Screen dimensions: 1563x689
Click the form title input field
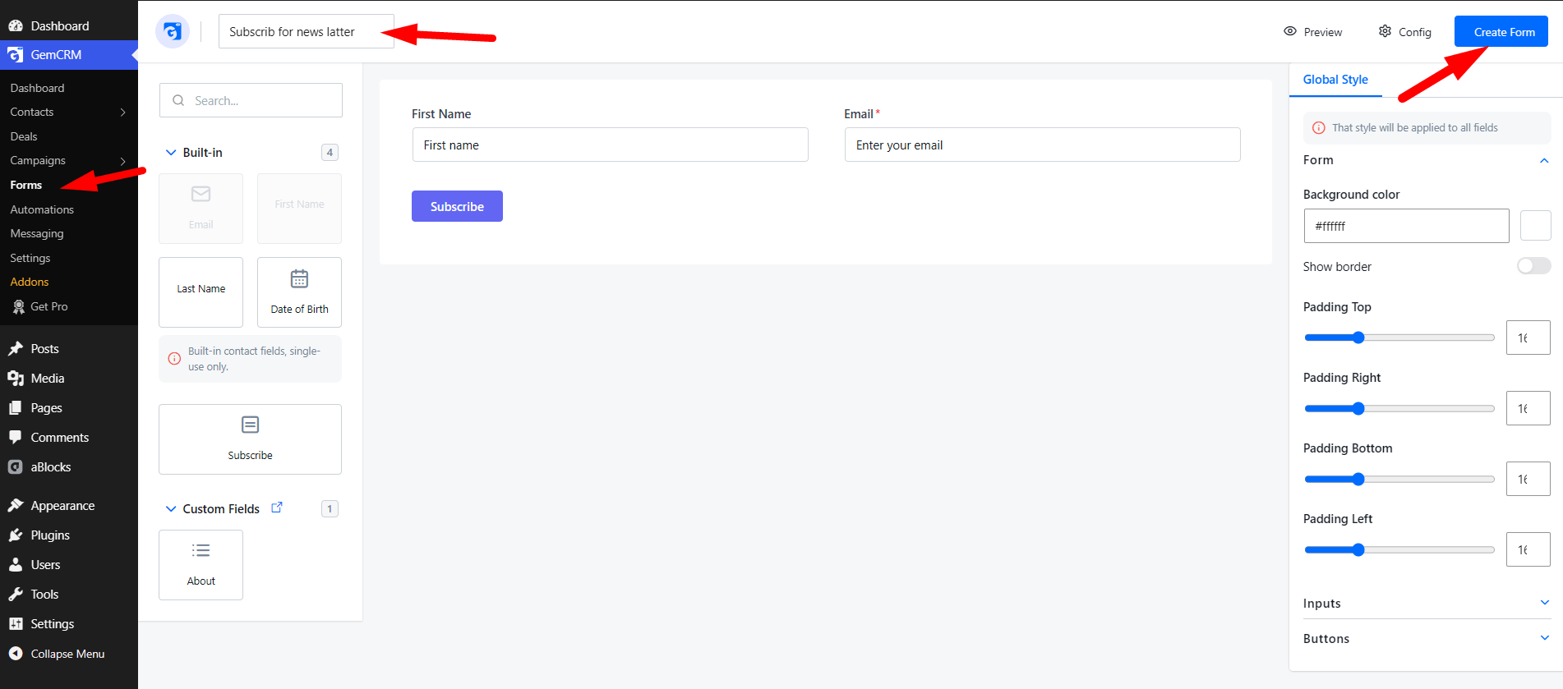(x=306, y=31)
